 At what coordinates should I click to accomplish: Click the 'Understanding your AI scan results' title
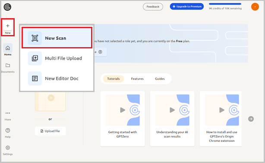coord(172,134)
